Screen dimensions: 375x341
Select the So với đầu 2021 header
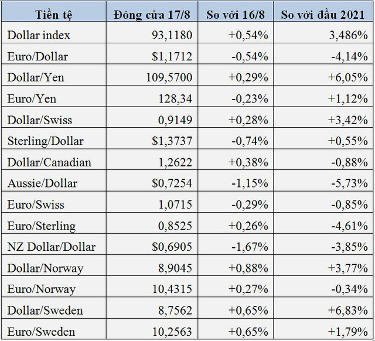click(323, 12)
